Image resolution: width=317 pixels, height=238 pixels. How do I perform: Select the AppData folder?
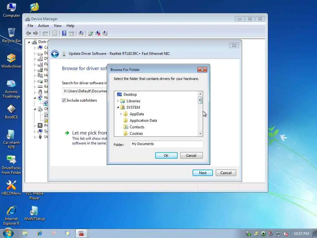point(137,114)
